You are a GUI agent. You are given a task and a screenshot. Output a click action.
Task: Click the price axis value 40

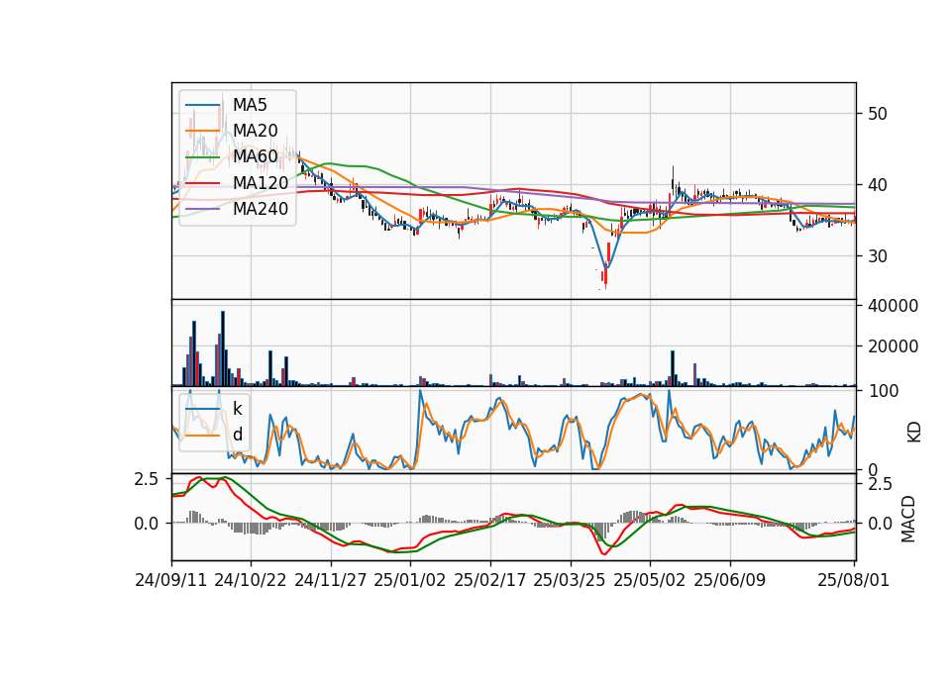click(x=878, y=185)
